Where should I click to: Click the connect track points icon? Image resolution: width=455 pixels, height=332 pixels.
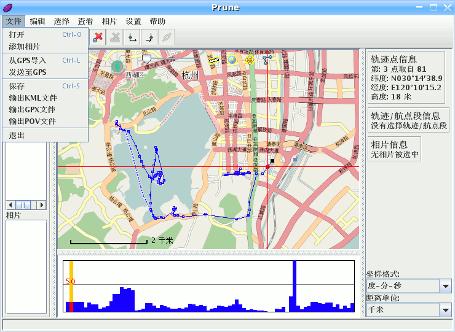(267, 60)
